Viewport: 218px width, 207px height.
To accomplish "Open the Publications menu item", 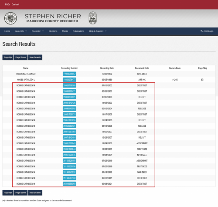I will click(x=78, y=31).
